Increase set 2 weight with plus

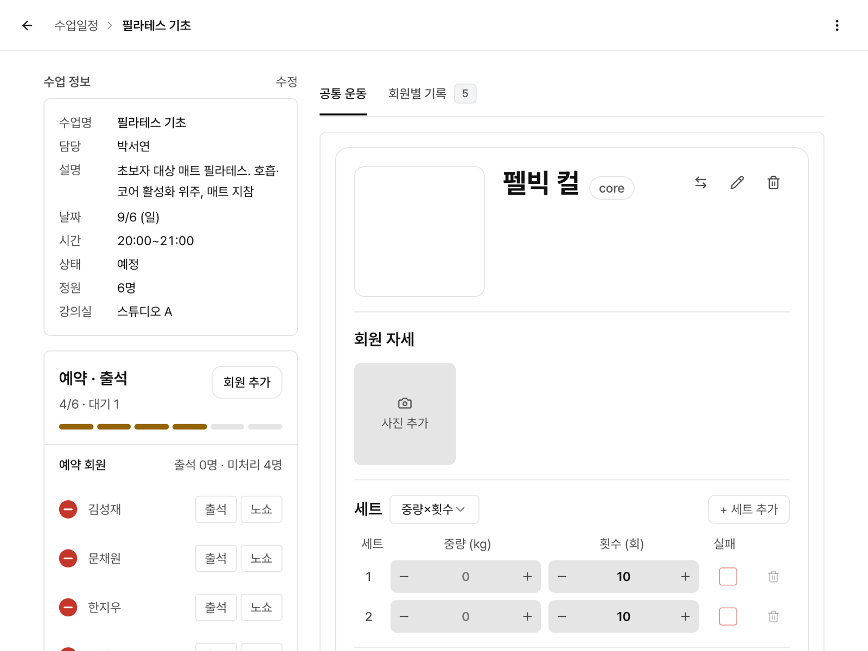click(x=527, y=616)
